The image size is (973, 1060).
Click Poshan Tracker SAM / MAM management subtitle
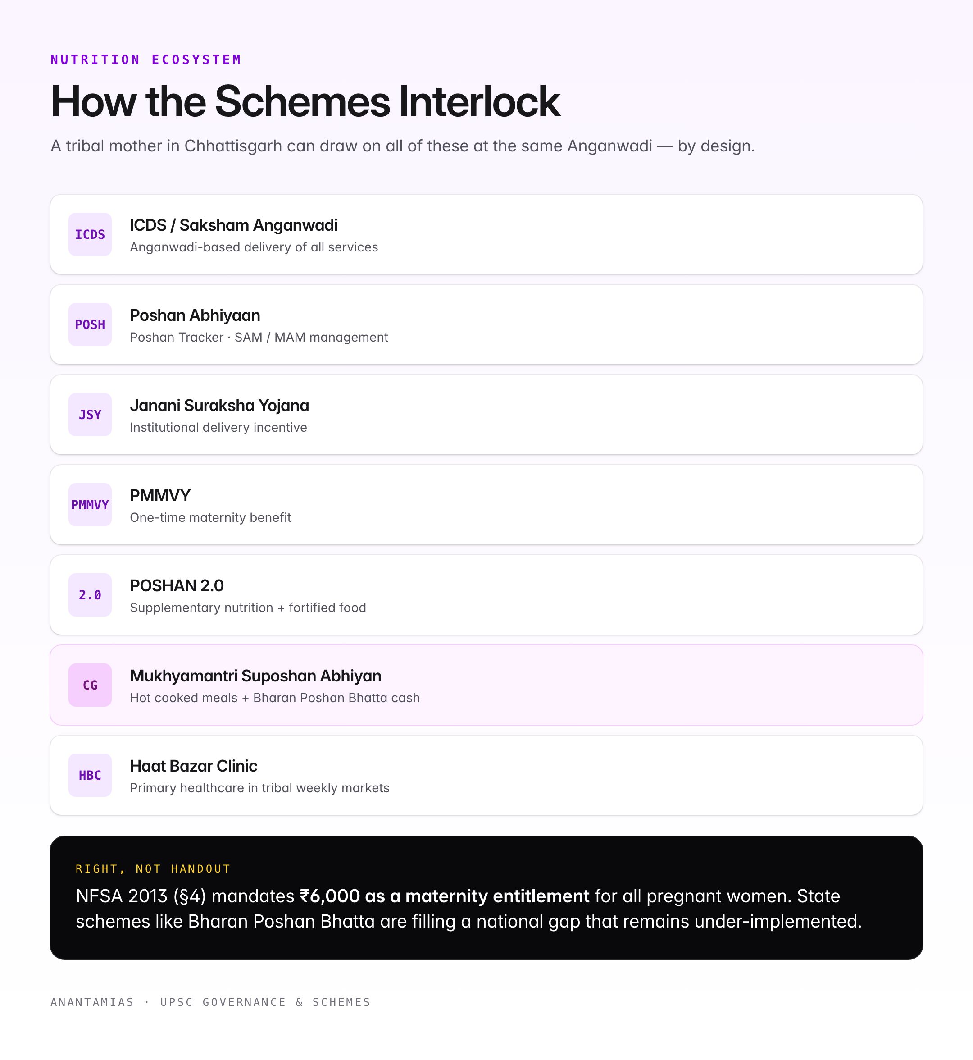(259, 337)
